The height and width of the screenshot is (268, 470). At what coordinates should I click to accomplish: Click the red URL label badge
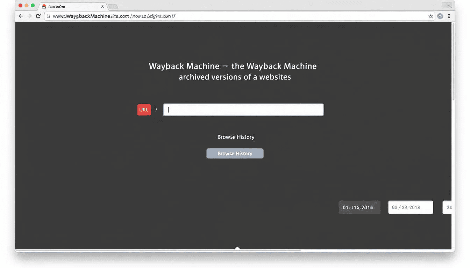(x=144, y=110)
